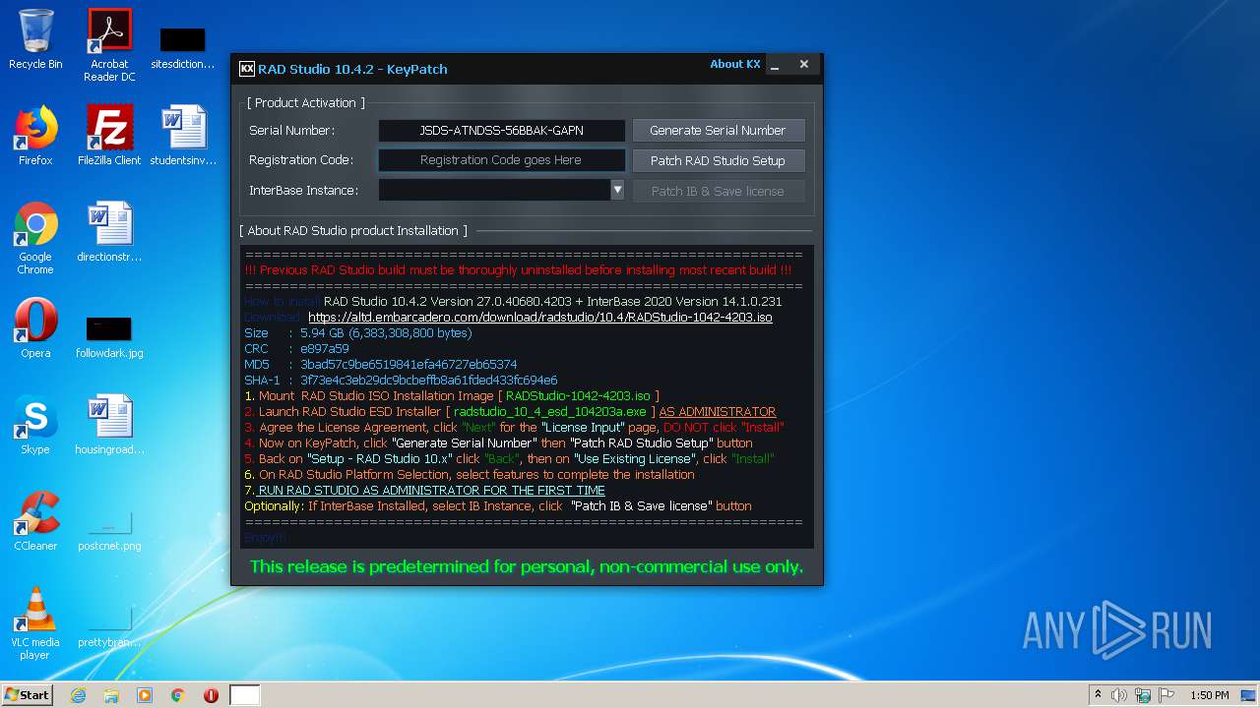Select the sitesdiction desktop file
Image resolution: width=1260 pixels, height=708 pixels.
point(183,47)
